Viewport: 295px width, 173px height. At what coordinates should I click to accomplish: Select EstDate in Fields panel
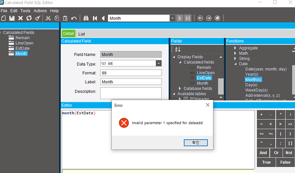(x=204, y=78)
